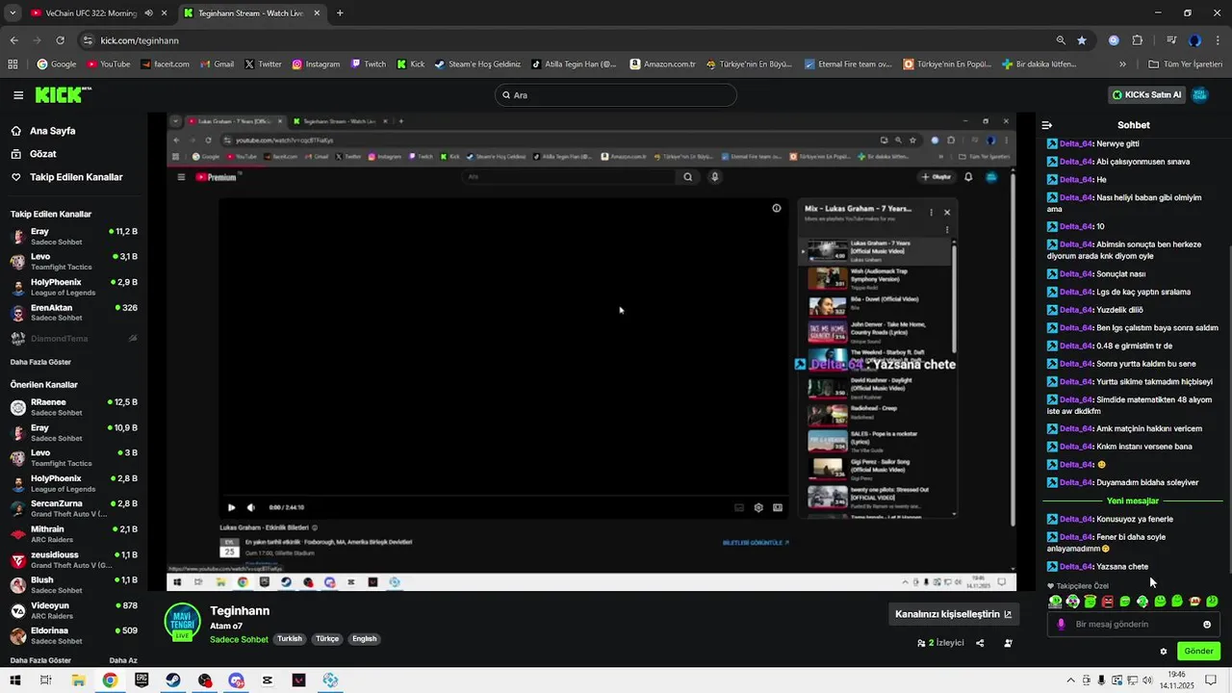1232x693 pixels.
Task: Insert the red angry face emote
Action: coord(1108,602)
